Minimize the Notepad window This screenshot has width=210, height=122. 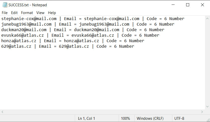(x=173, y=5)
